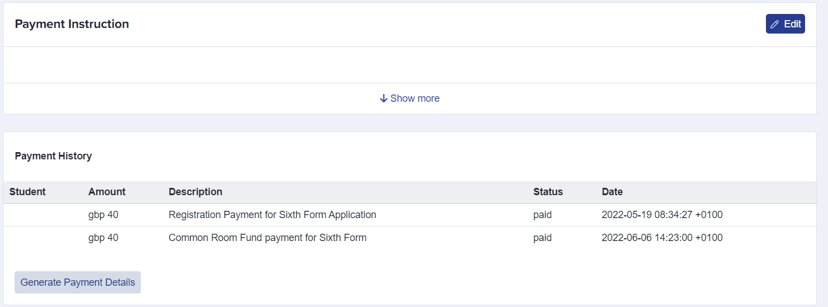Click the paid status of the Common Room Fund row
Viewport: 828px width, 307px height.
(542, 238)
